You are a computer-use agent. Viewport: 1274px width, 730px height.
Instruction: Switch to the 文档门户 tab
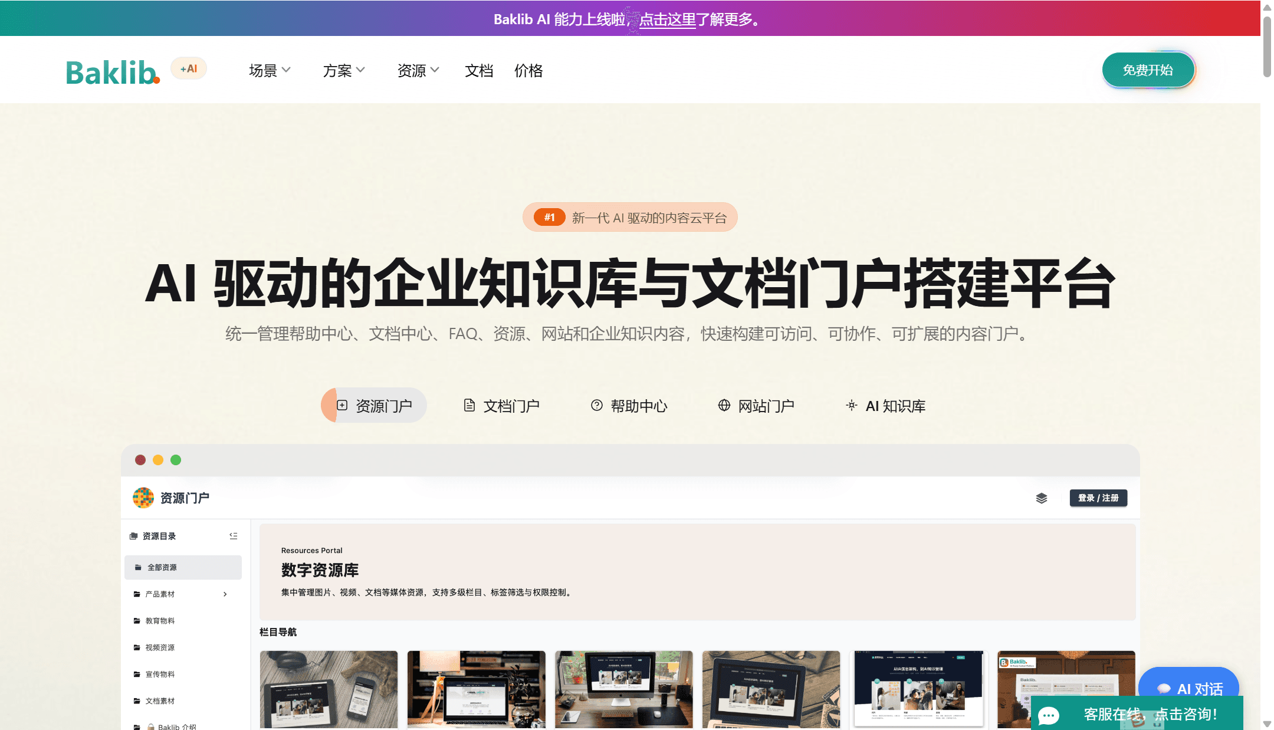coord(501,406)
